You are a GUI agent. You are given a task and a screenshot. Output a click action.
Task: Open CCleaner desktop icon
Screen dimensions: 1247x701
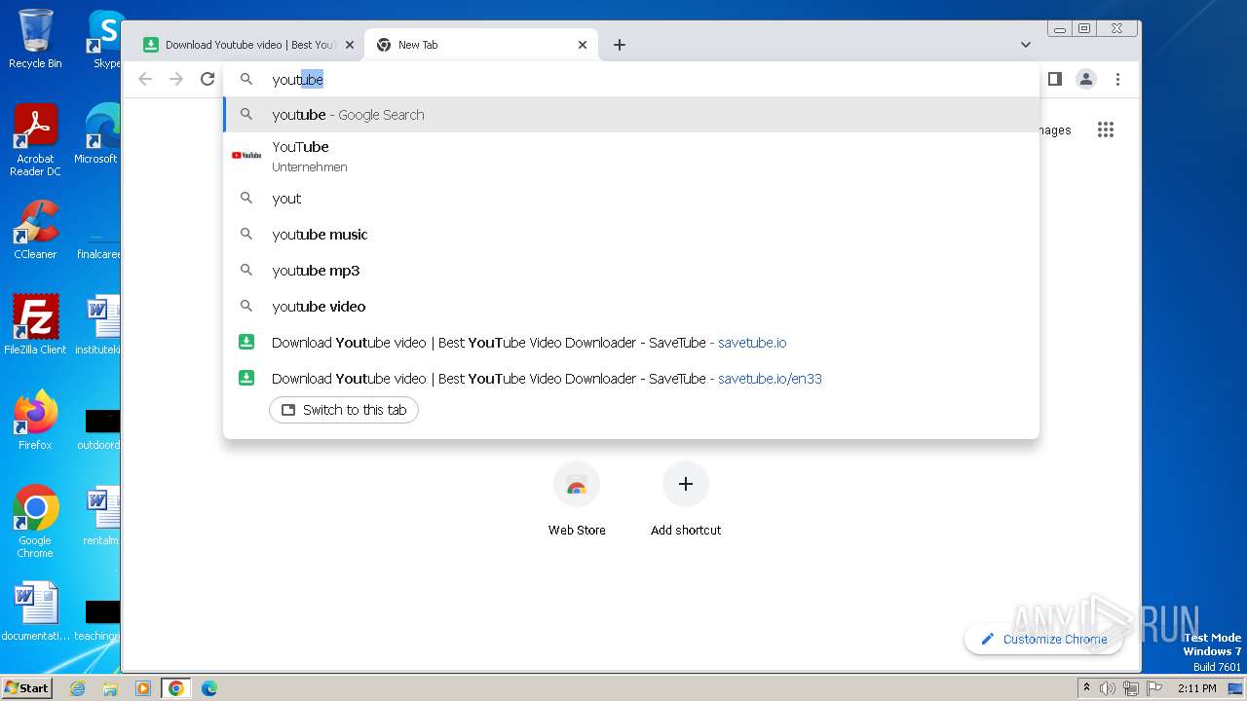35,230
